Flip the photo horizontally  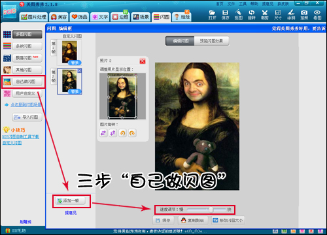click(103, 133)
